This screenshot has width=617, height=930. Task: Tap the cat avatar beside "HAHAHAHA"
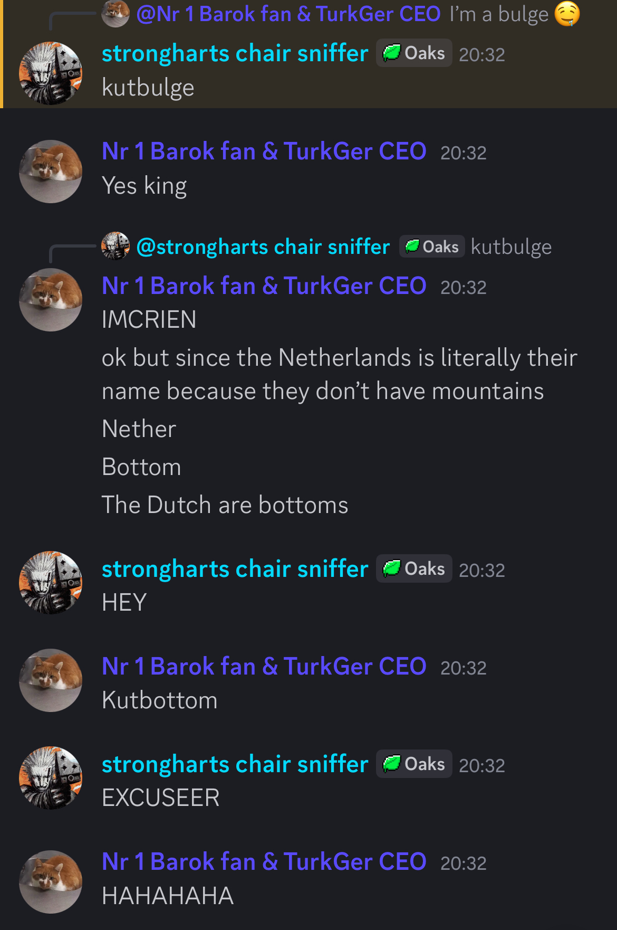[51, 882]
